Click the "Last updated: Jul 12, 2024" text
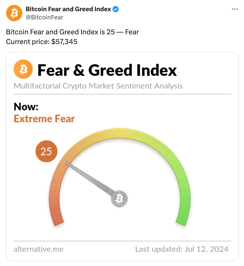Screen dimensions: 244x266 pyautogui.click(x=182, y=249)
